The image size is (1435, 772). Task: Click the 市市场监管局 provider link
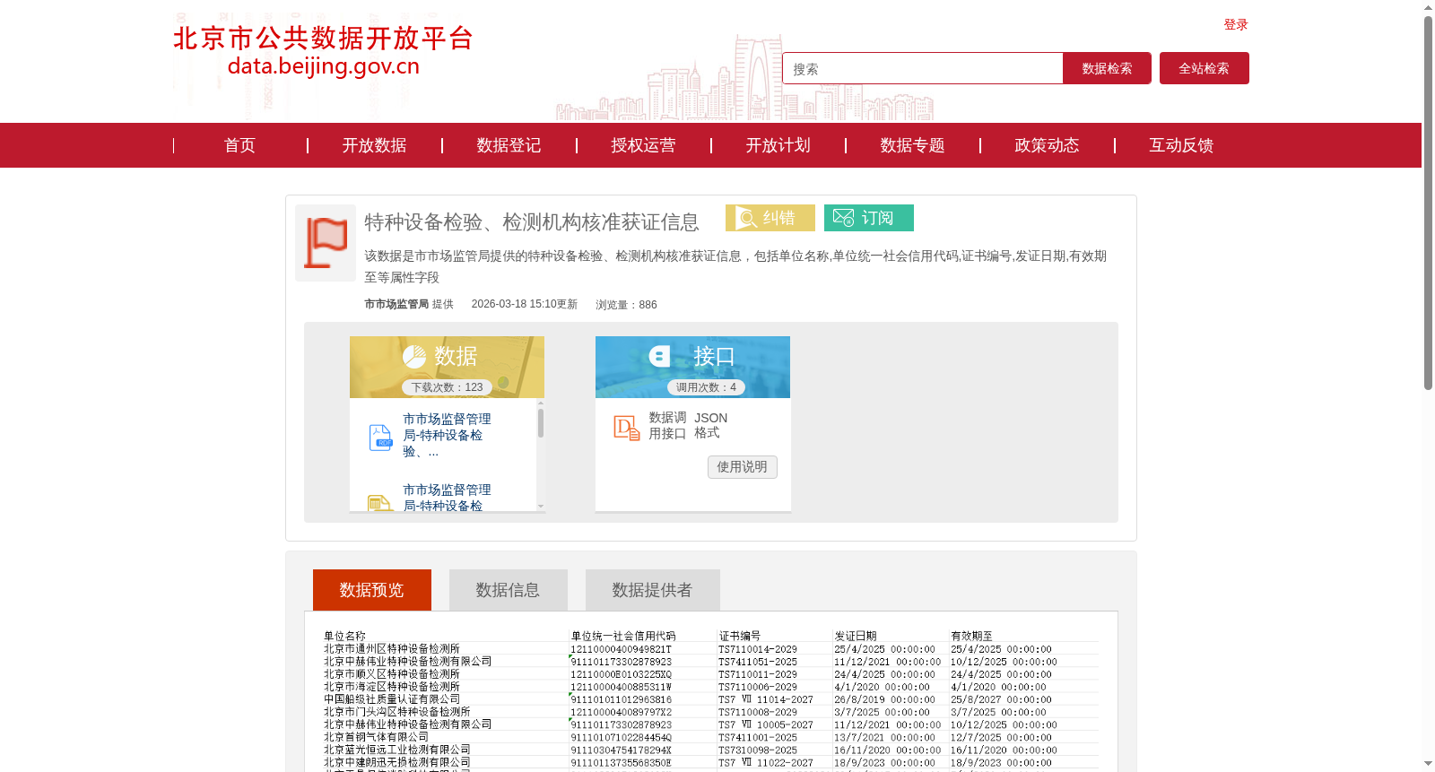pos(396,304)
